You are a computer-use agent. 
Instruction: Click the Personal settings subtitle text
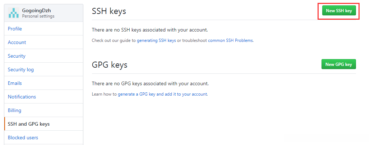[38, 16]
